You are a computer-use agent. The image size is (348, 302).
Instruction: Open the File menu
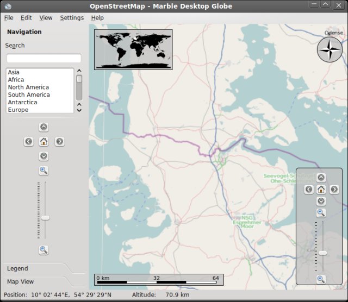(x=9, y=17)
